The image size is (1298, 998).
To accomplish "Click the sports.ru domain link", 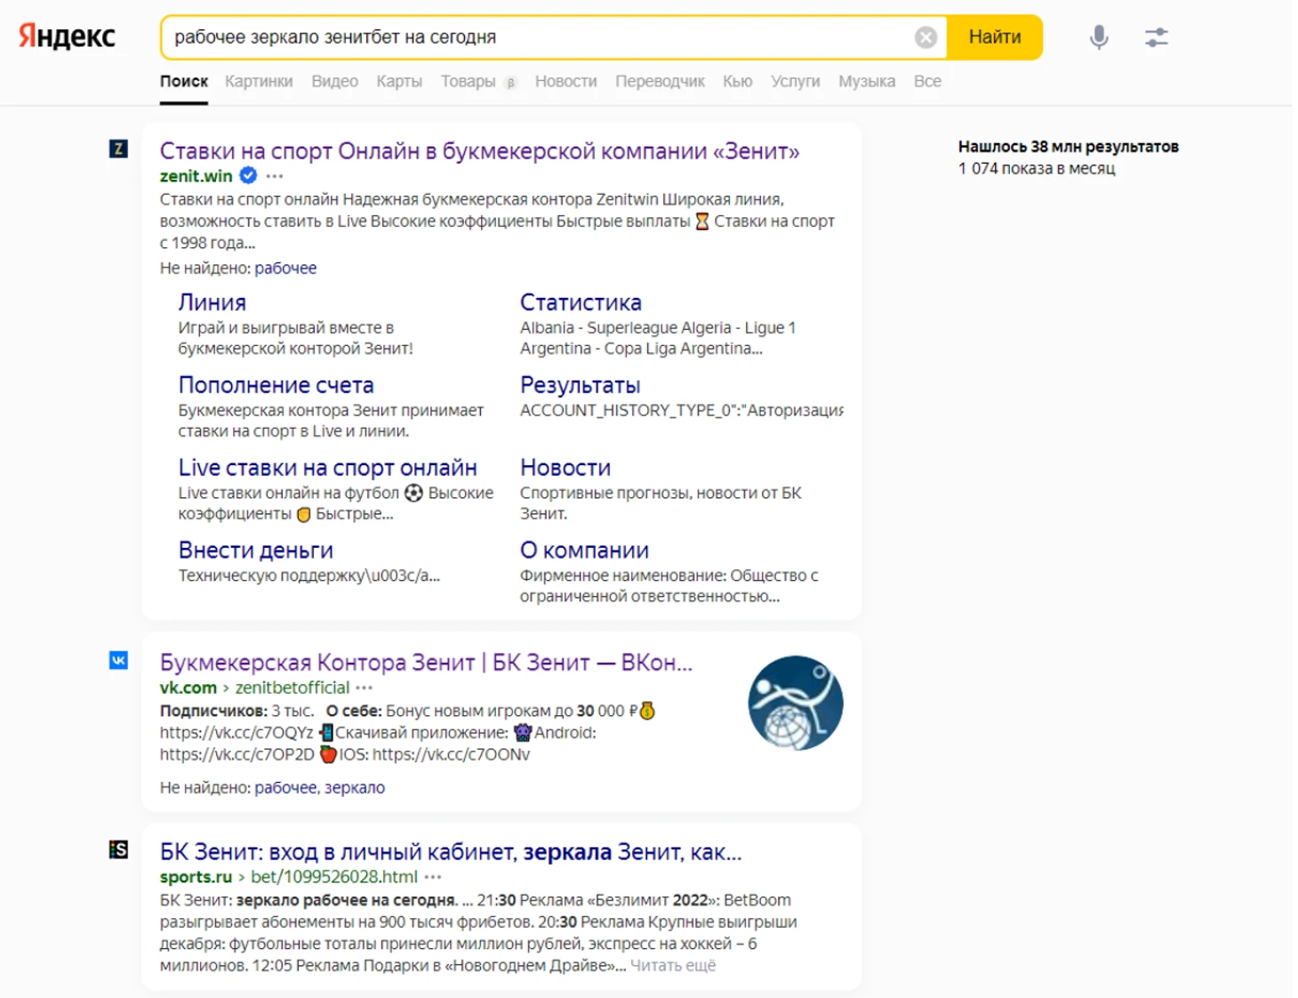I will pos(196,877).
